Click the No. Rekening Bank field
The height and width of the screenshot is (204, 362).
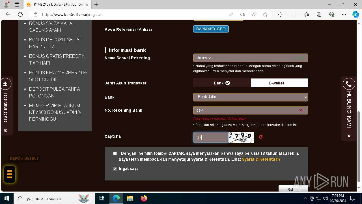[x=251, y=110]
